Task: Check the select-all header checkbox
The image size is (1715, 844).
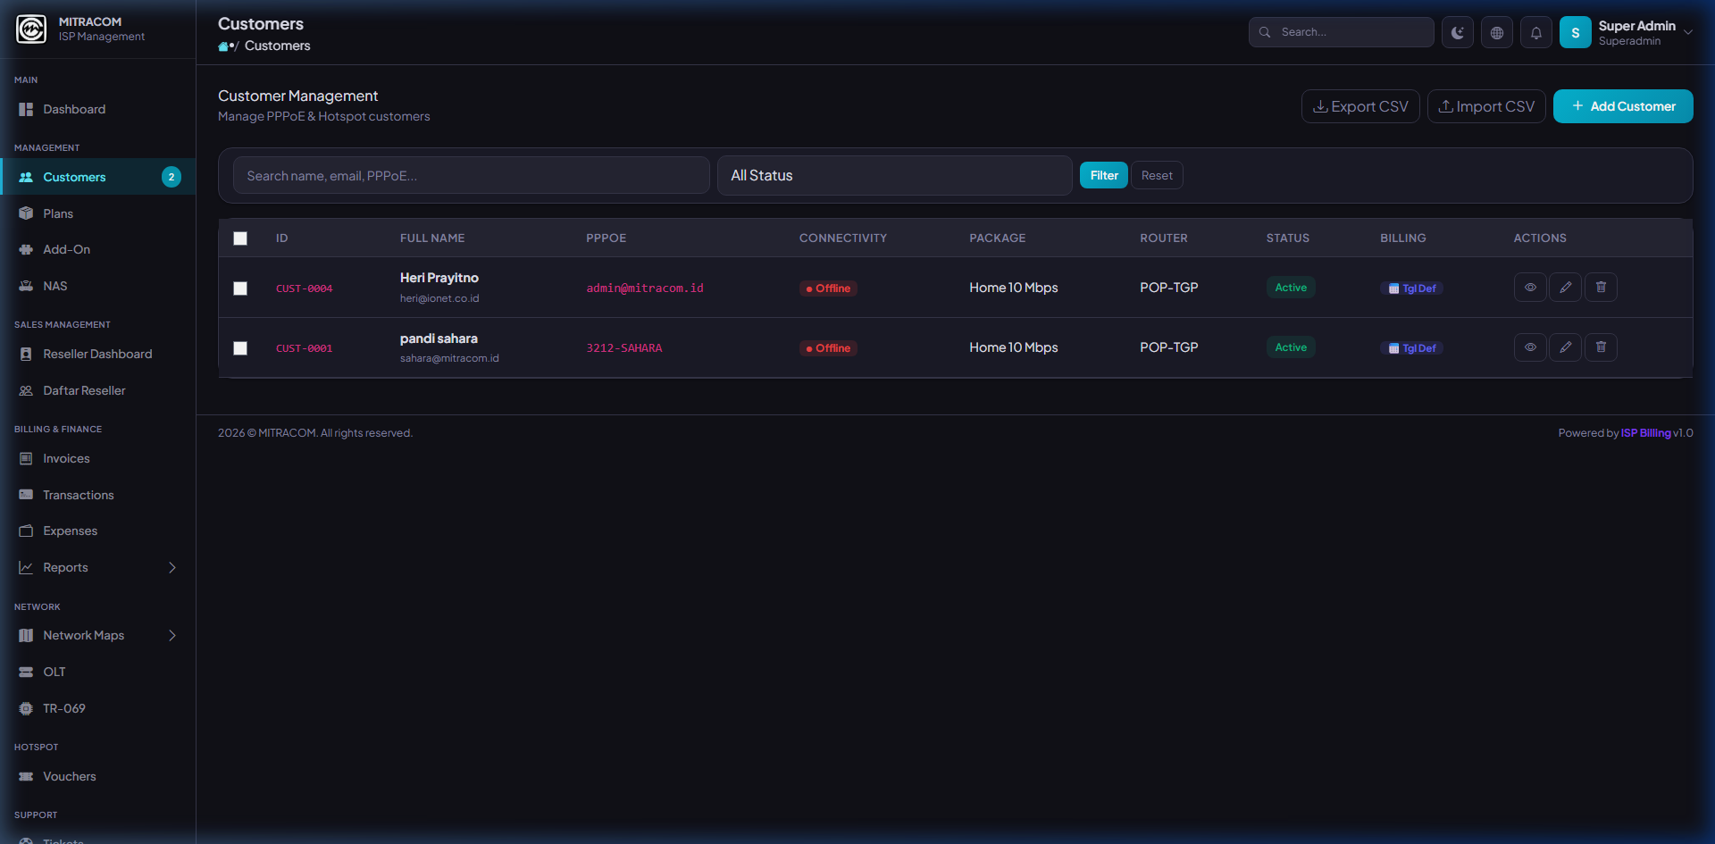Action: [240, 238]
